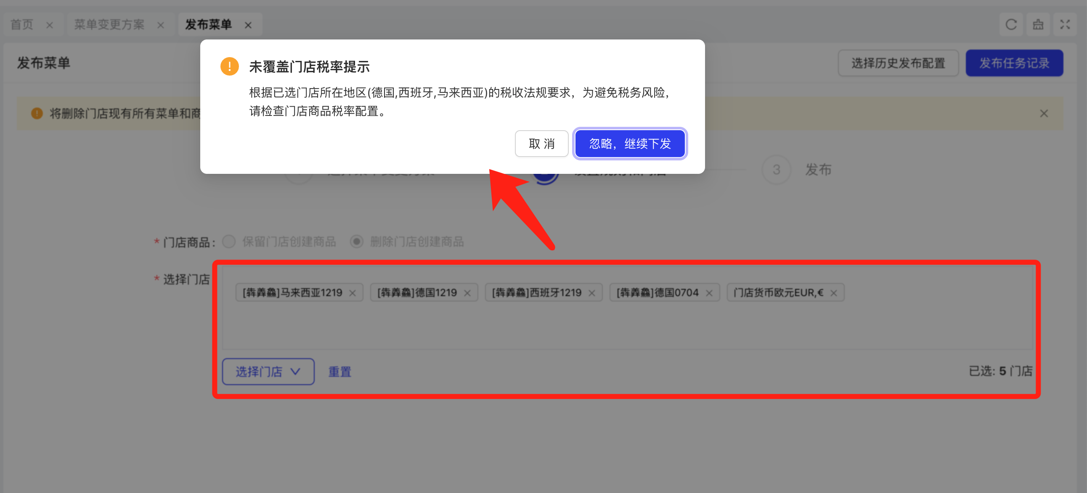
Task: Click the refresh icon in top toolbar
Action: (1010, 25)
